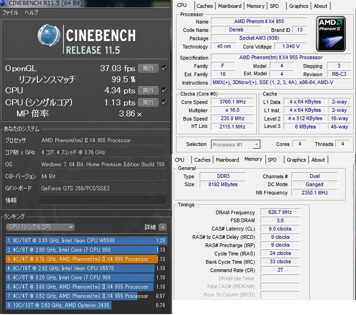Image resolution: width=356 pixels, height=315 pixels.
Task: Run the CPU benchmark with 実行 button
Action: [148, 90]
